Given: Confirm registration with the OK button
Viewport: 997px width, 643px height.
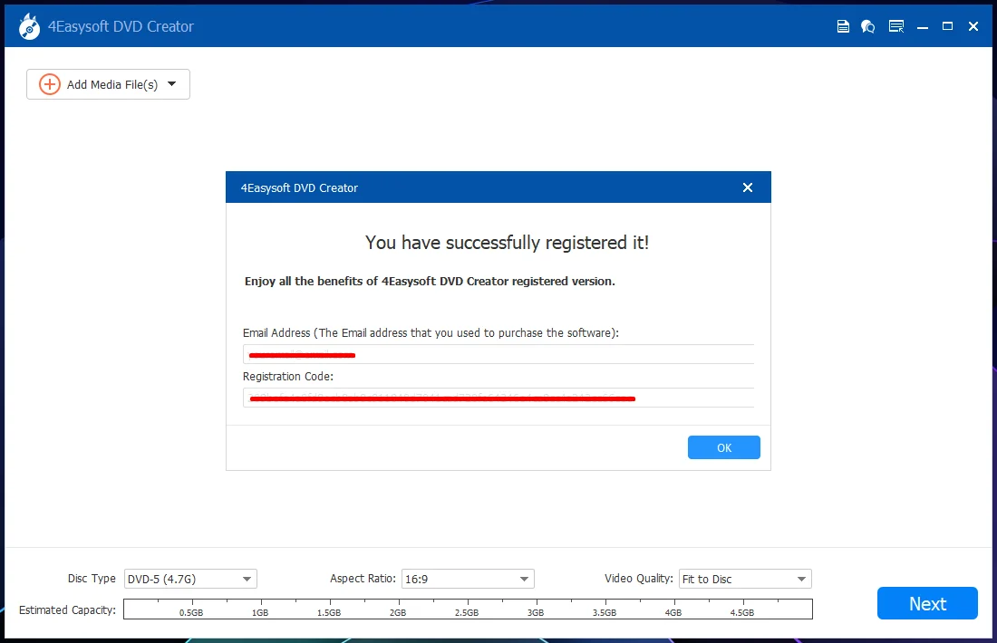Looking at the screenshot, I should (723, 447).
